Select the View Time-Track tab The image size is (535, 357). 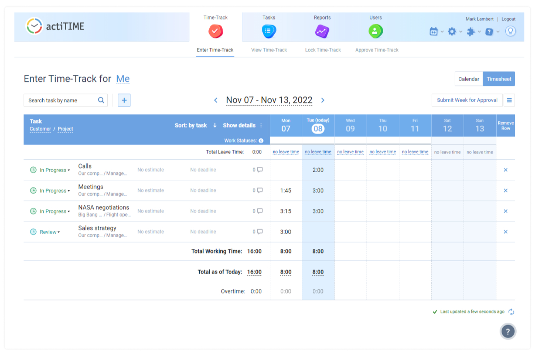point(269,50)
